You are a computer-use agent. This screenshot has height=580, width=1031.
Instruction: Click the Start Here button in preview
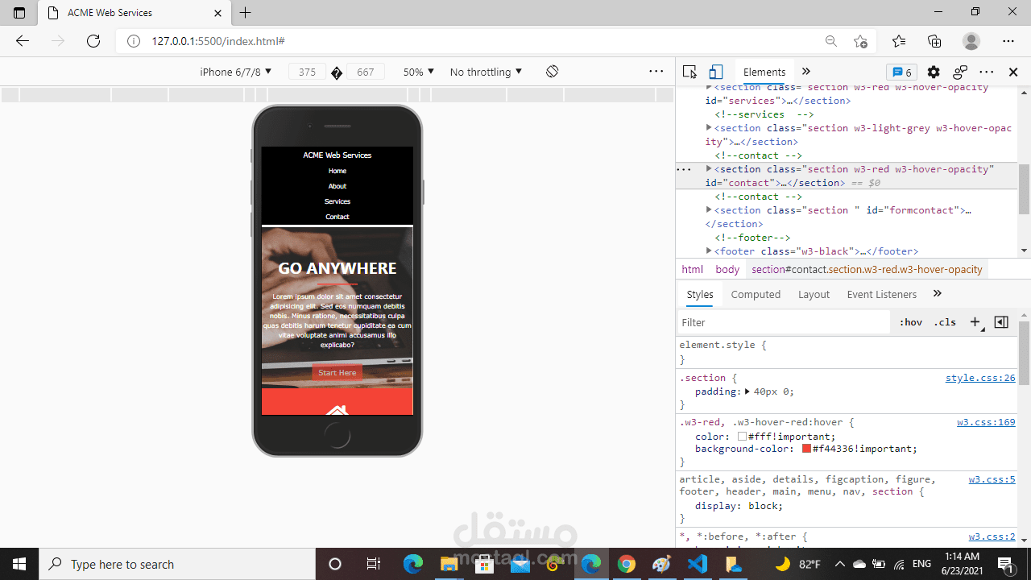tap(337, 372)
